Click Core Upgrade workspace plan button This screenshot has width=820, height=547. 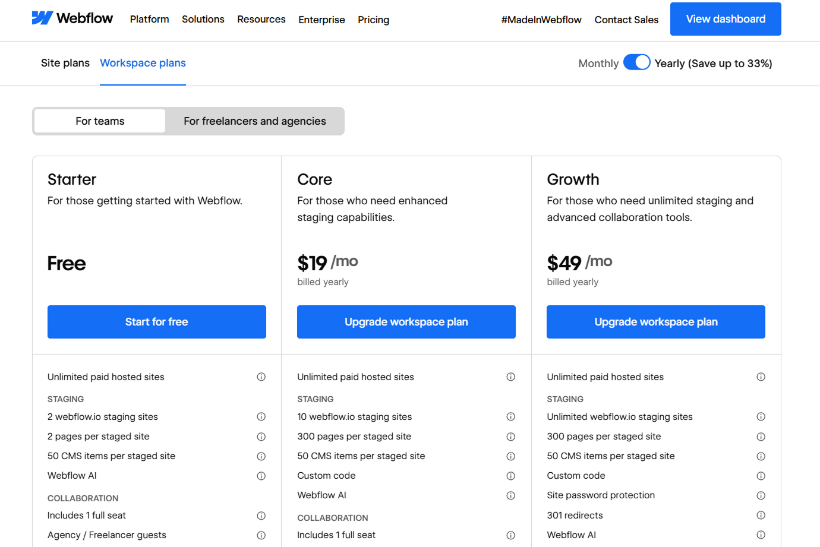[x=406, y=322]
